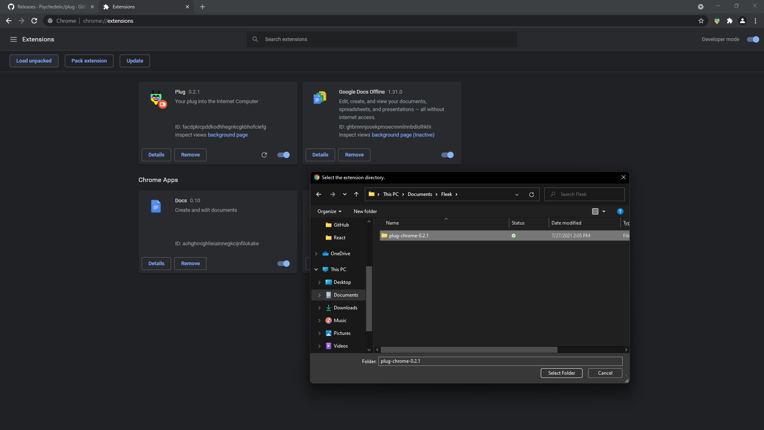Click the Search extensions field

click(x=382, y=39)
